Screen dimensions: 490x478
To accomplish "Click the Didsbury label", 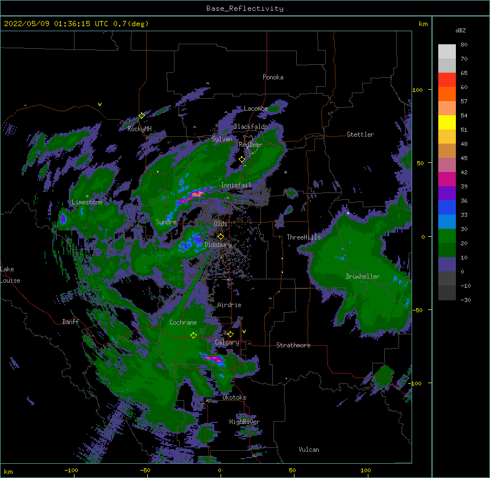I will point(218,245).
